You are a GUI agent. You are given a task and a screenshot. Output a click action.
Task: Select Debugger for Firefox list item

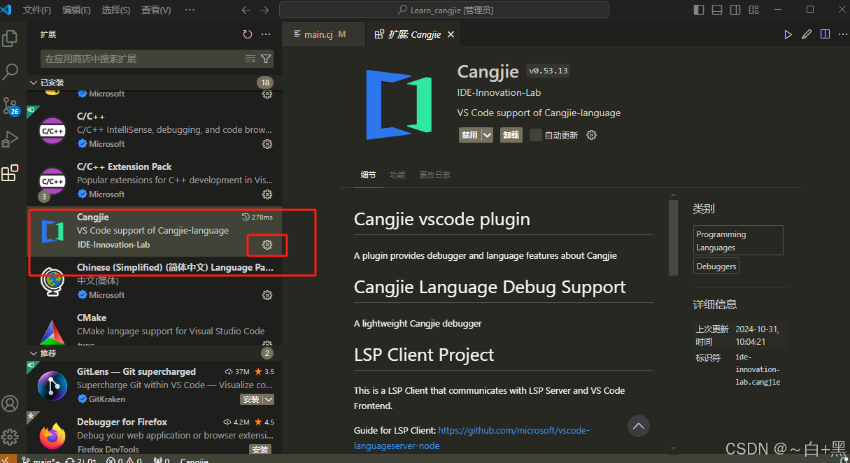[155, 434]
